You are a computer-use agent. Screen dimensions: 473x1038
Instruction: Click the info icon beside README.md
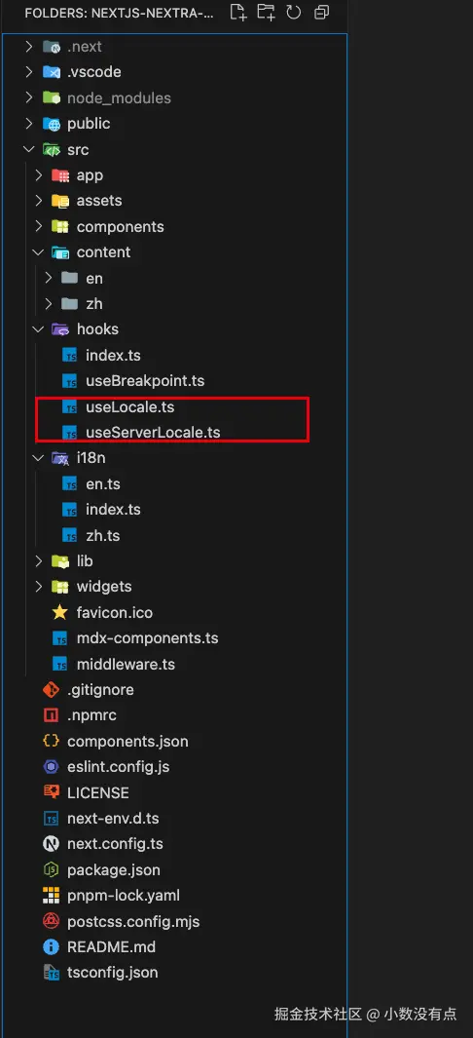pyautogui.click(x=51, y=946)
